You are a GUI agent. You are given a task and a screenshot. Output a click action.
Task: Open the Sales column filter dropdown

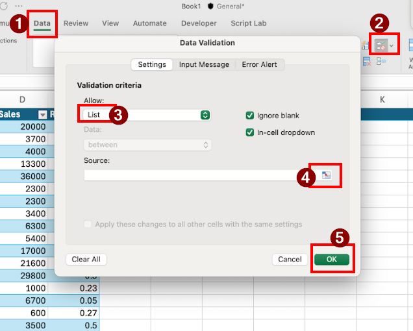pyautogui.click(x=43, y=114)
